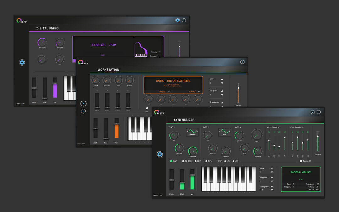Select previous waveform for OSC 1 Triangle
339x212 pixels.
pyautogui.click(x=187, y=131)
